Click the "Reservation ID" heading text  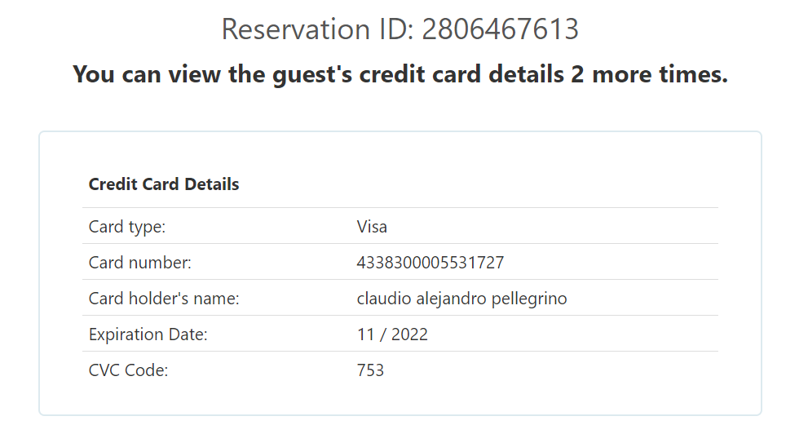(316, 29)
